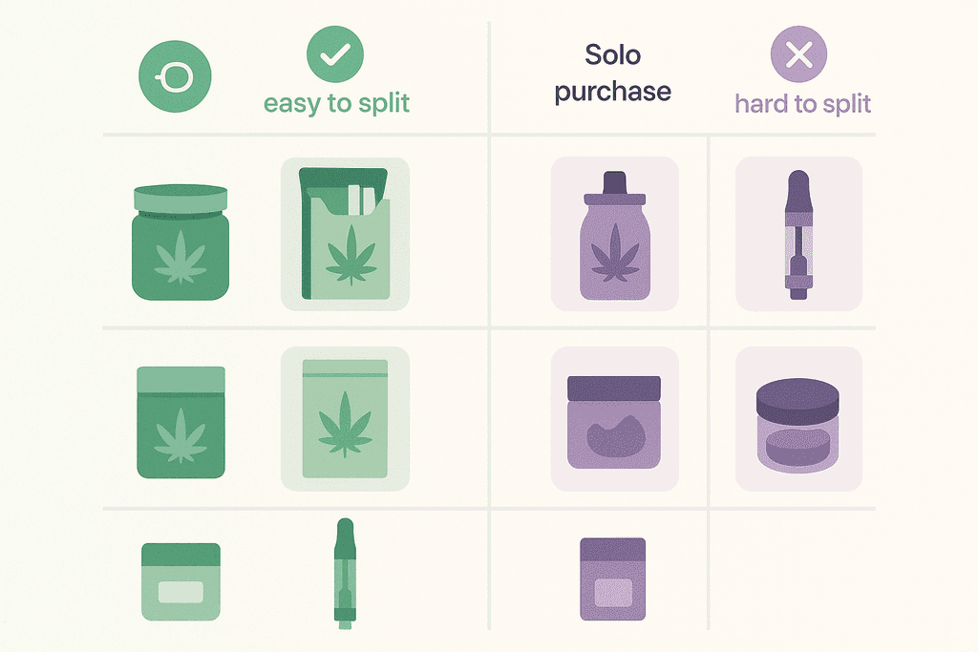Image resolution: width=978 pixels, height=652 pixels.
Task: Click the "Solo purchase" heading
Action: [x=613, y=73]
